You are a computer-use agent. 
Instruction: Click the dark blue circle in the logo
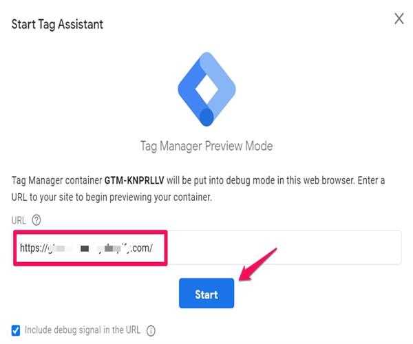coord(206,117)
